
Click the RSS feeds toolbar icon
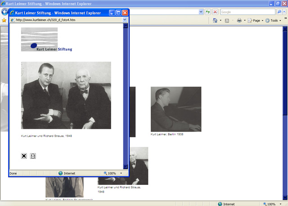pyautogui.click(x=227, y=21)
